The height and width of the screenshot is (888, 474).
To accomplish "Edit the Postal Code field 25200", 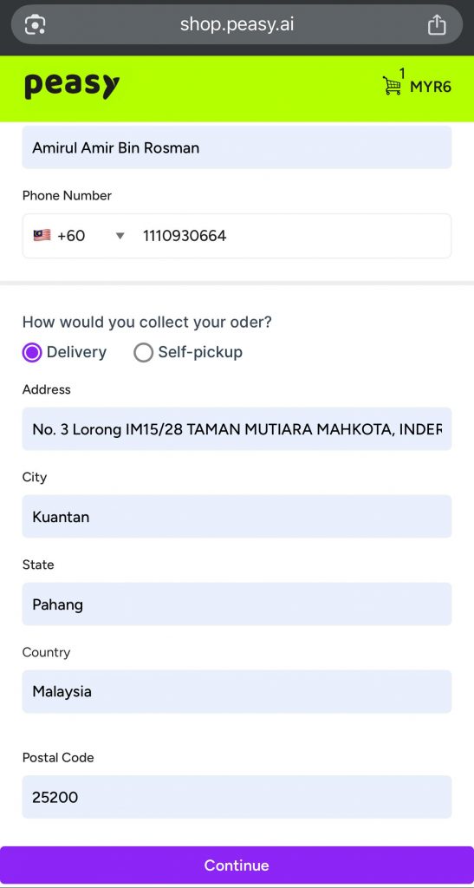I will click(x=237, y=797).
